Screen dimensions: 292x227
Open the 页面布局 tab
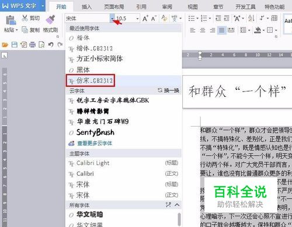[x=114, y=7]
